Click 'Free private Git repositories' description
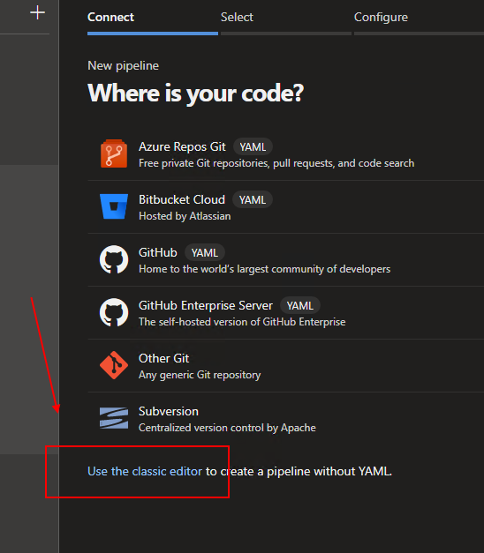Screen dimensions: 484x553 click(276, 163)
